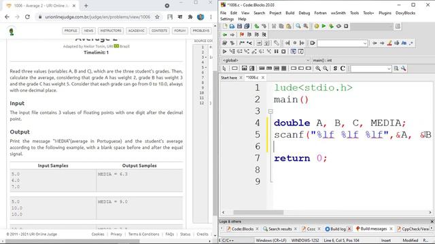Image resolution: width=435 pixels, height=244 pixels.
Task: Open the wxSmith menu
Action: coord(338,13)
